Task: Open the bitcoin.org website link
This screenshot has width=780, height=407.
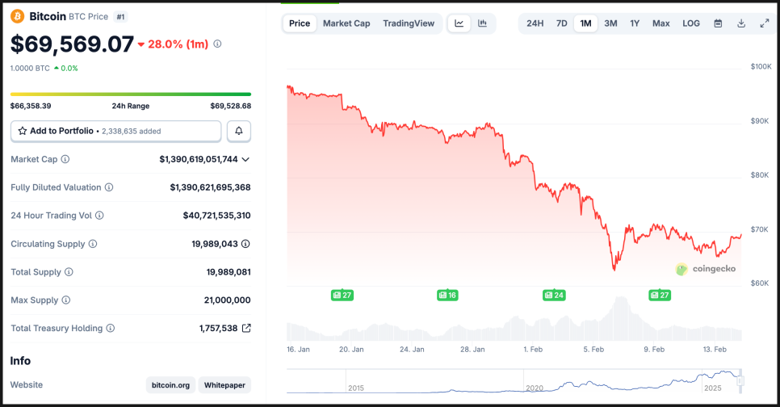Action: coord(170,385)
